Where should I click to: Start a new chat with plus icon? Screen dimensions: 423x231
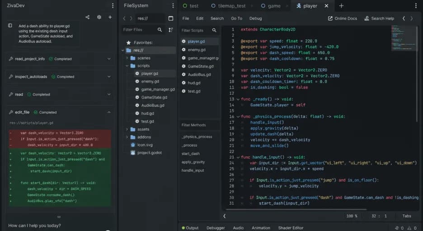(110, 17)
